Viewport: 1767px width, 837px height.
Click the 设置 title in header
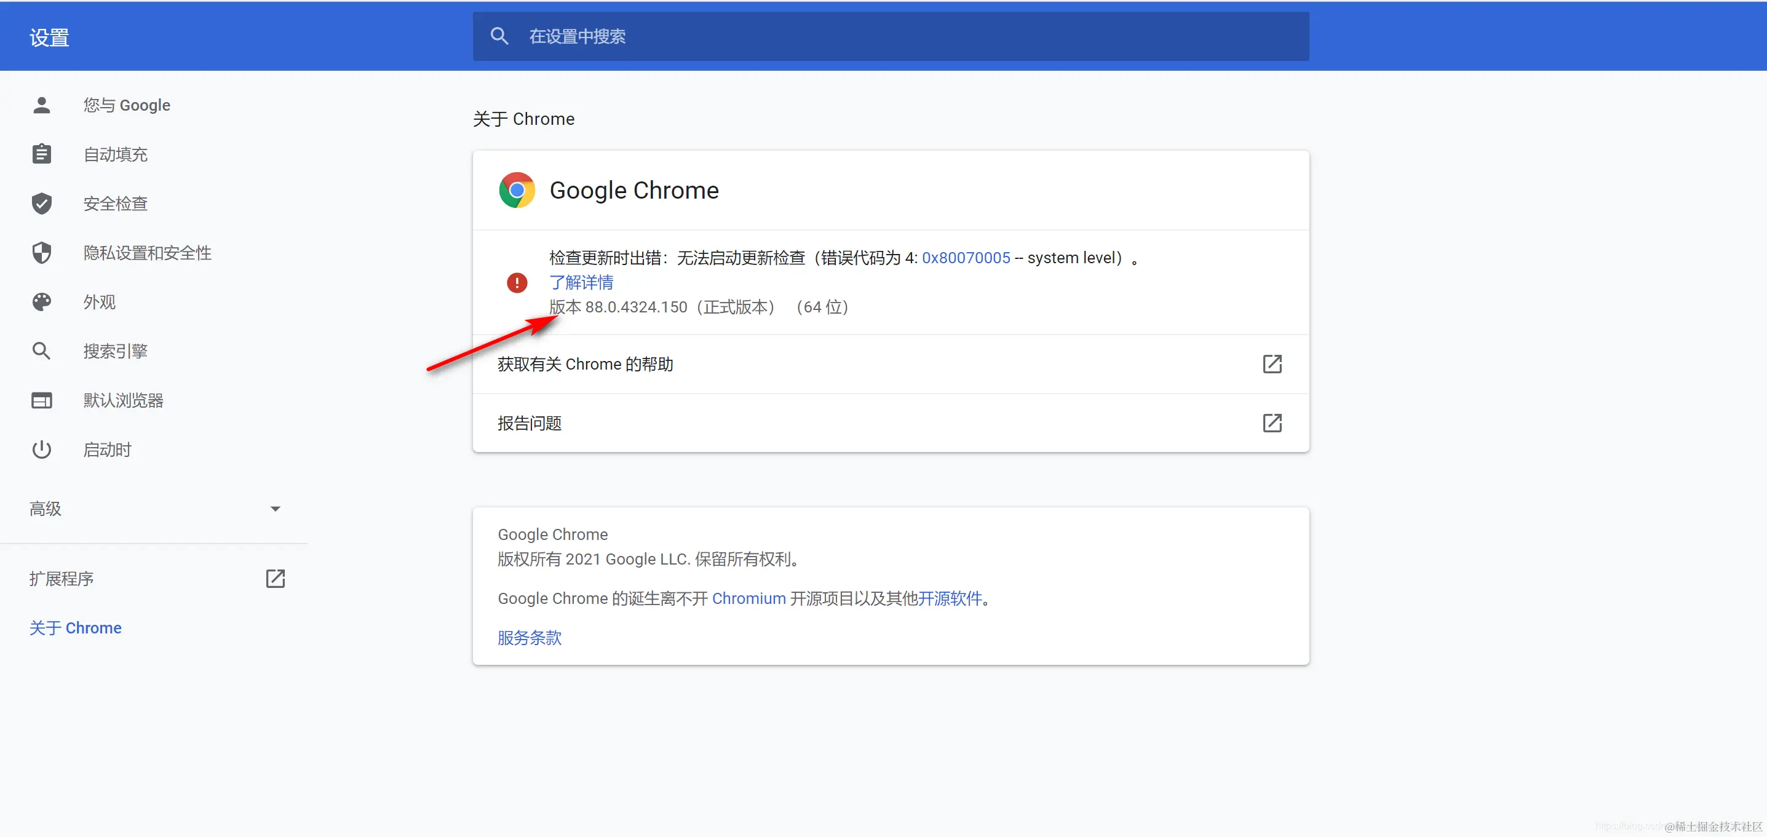(x=49, y=37)
